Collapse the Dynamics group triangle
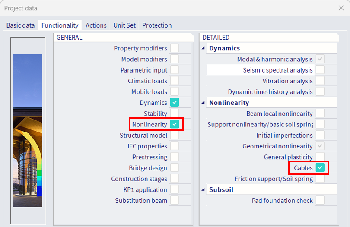 coord(203,48)
